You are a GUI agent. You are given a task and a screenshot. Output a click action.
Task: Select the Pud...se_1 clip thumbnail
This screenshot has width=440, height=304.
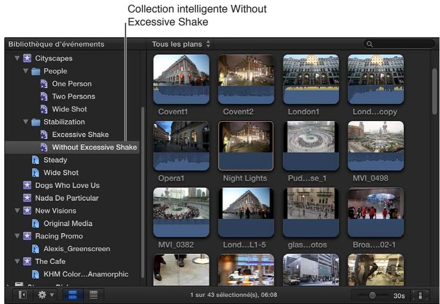click(x=311, y=146)
